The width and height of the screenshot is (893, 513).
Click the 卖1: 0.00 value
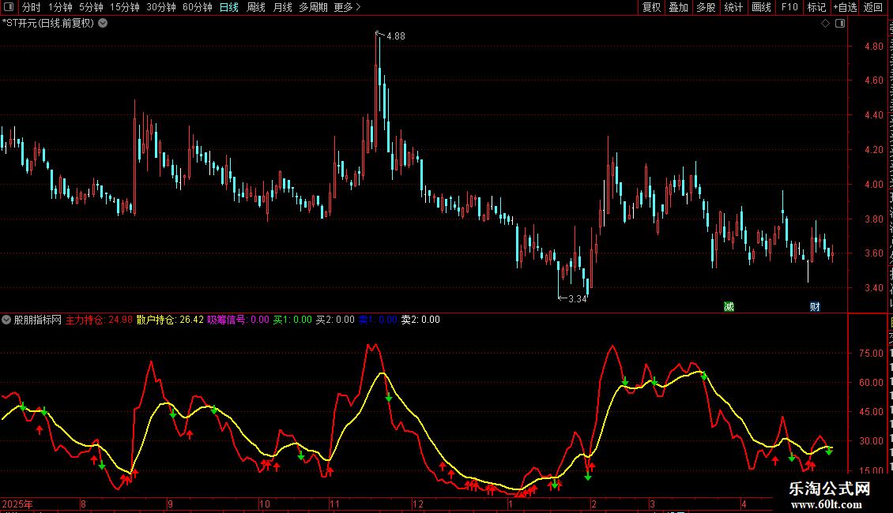tap(378, 320)
